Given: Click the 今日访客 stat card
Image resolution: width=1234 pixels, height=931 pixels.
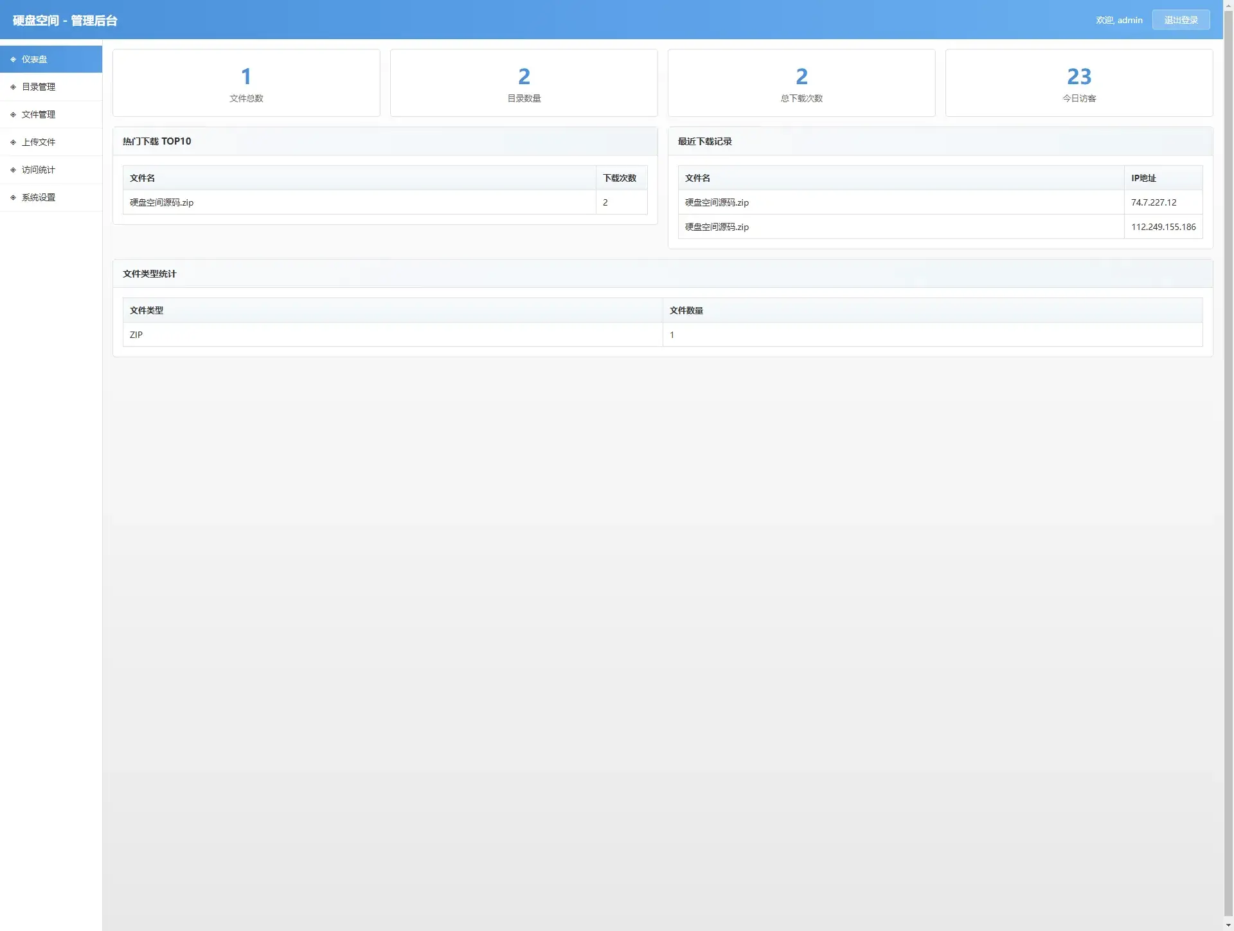Looking at the screenshot, I should click(x=1078, y=83).
